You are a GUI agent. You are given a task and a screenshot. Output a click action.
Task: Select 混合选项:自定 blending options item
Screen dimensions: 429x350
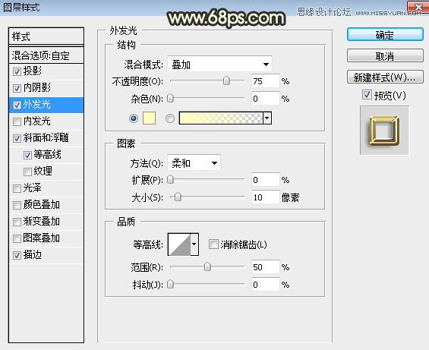click(x=46, y=55)
